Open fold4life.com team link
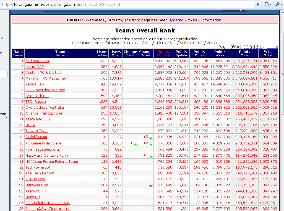 point(36,137)
